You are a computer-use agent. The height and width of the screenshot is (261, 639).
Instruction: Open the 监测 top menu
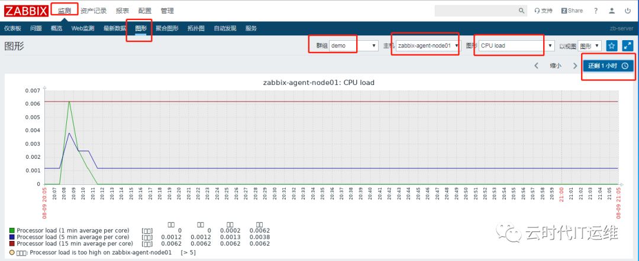coord(64,11)
